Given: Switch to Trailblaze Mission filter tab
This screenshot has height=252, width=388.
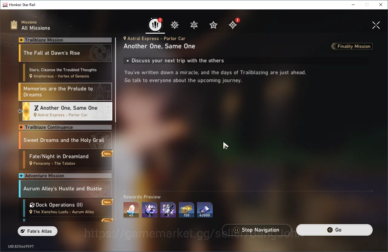Looking at the screenshot, I should pos(175,25).
